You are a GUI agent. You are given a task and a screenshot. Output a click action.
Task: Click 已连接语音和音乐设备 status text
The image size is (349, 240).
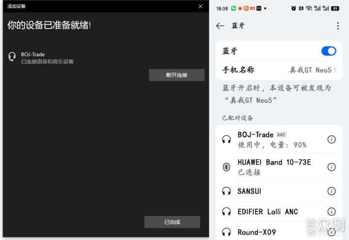[47, 61]
